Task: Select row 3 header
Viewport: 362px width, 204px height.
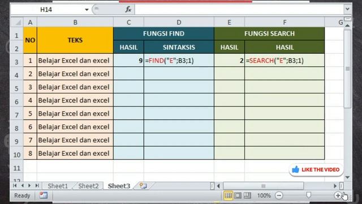Action: tap(16, 62)
